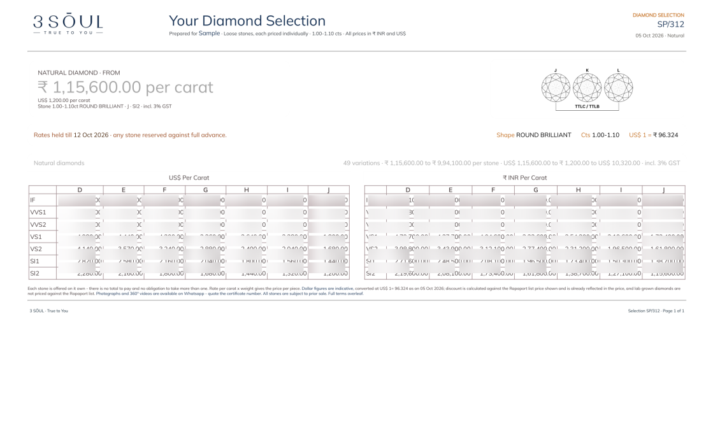This screenshot has height=442, width=713.
Task: Click the US$ 1 = ₹ 96.324 exchange rate
Action: pyautogui.click(x=653, y=135)
